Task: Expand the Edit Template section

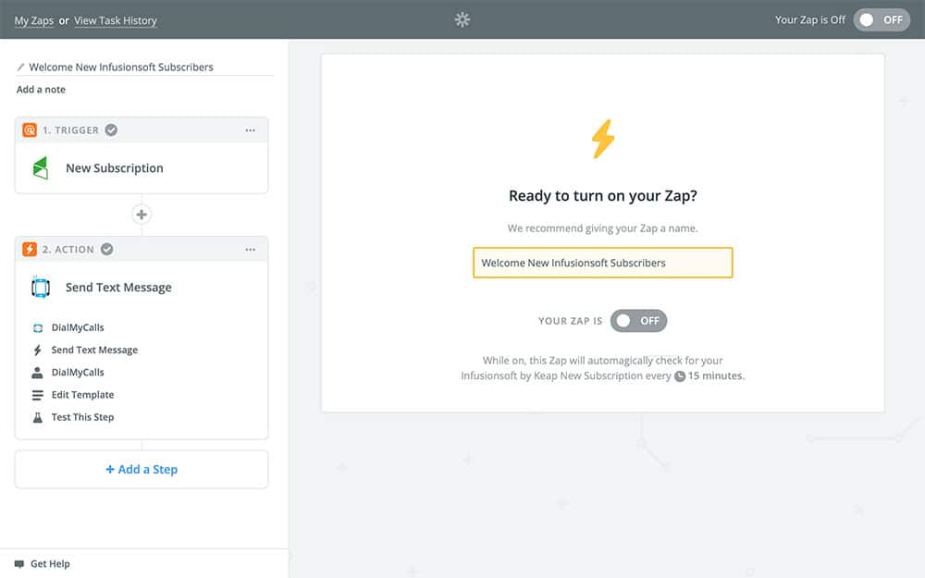Action: click(82, 395)
